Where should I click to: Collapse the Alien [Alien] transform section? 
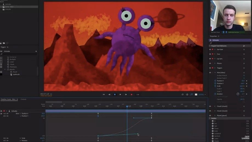[215, 73]
